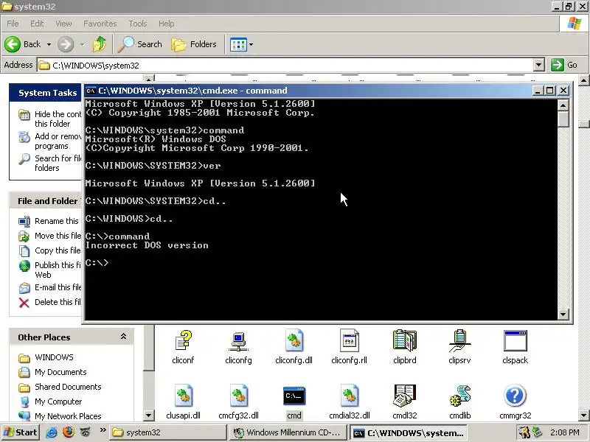Open the Favorites menu
Screen dimensions: 590x442
click(100, 24)
